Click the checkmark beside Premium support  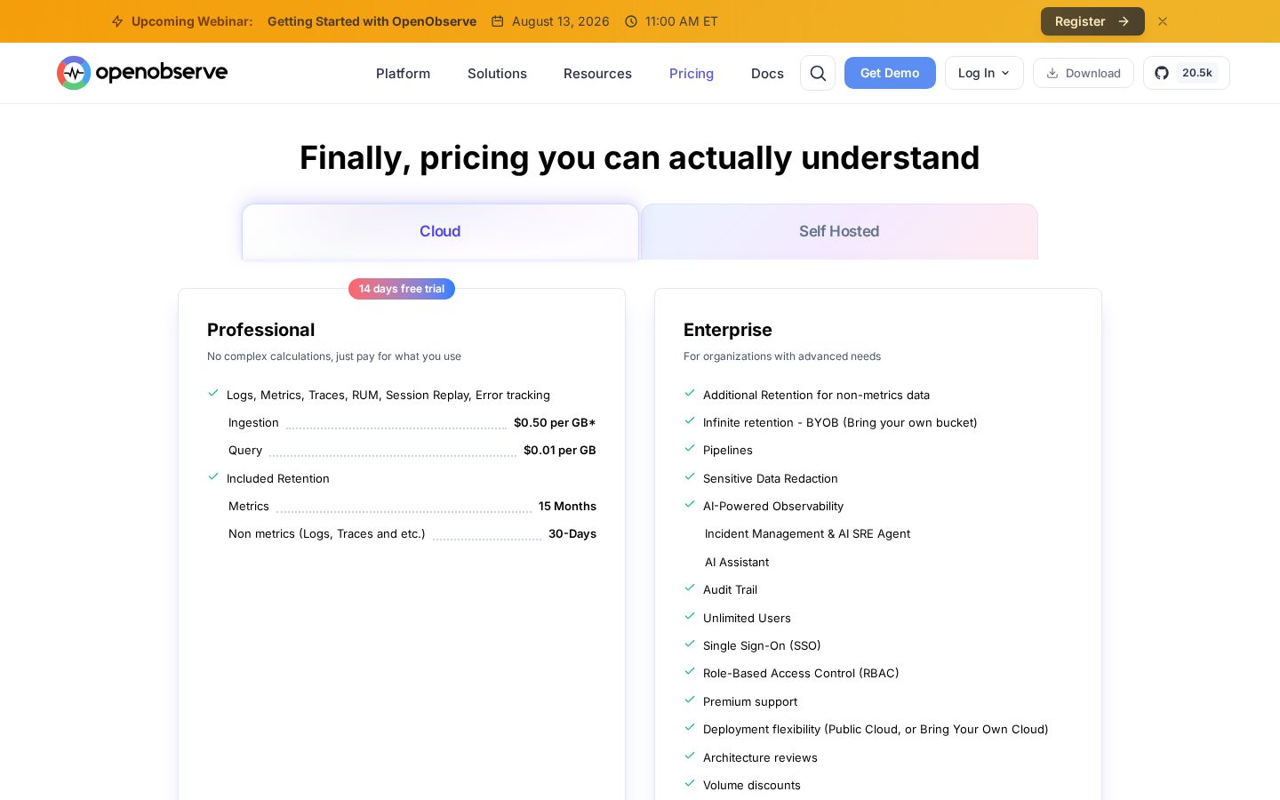pyautogui.click(x=690, y=700)
